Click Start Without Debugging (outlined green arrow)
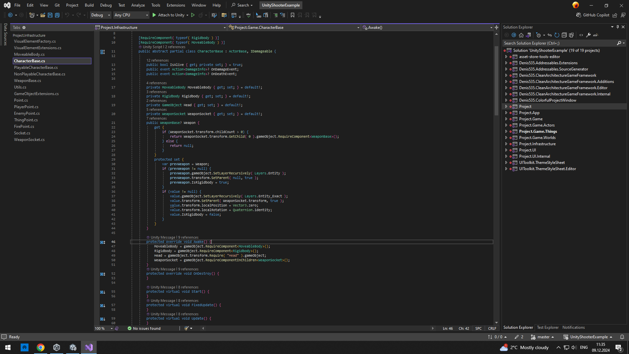This screenshot has height=354, width=629. point(193,15)
